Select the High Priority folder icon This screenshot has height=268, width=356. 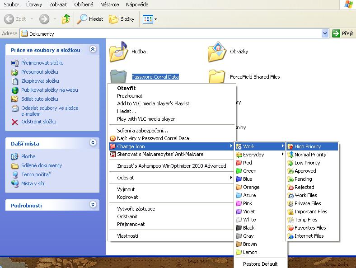307,146
